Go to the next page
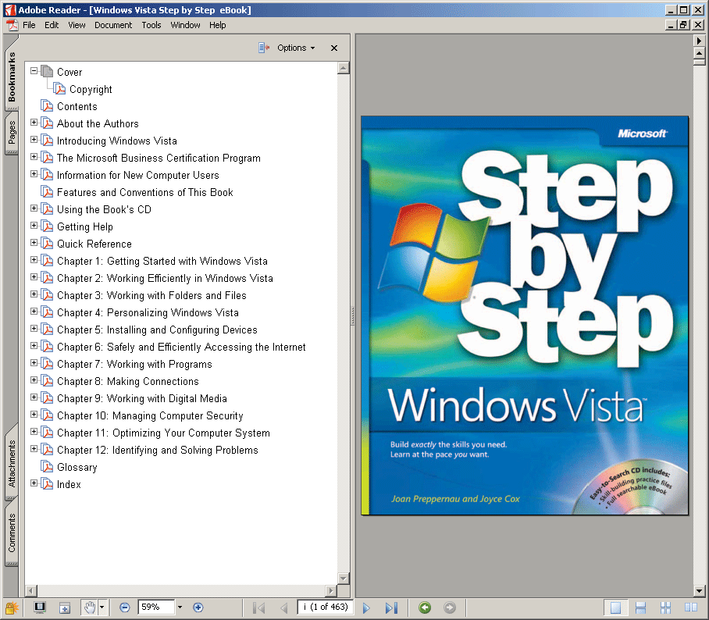 point(366,608)
